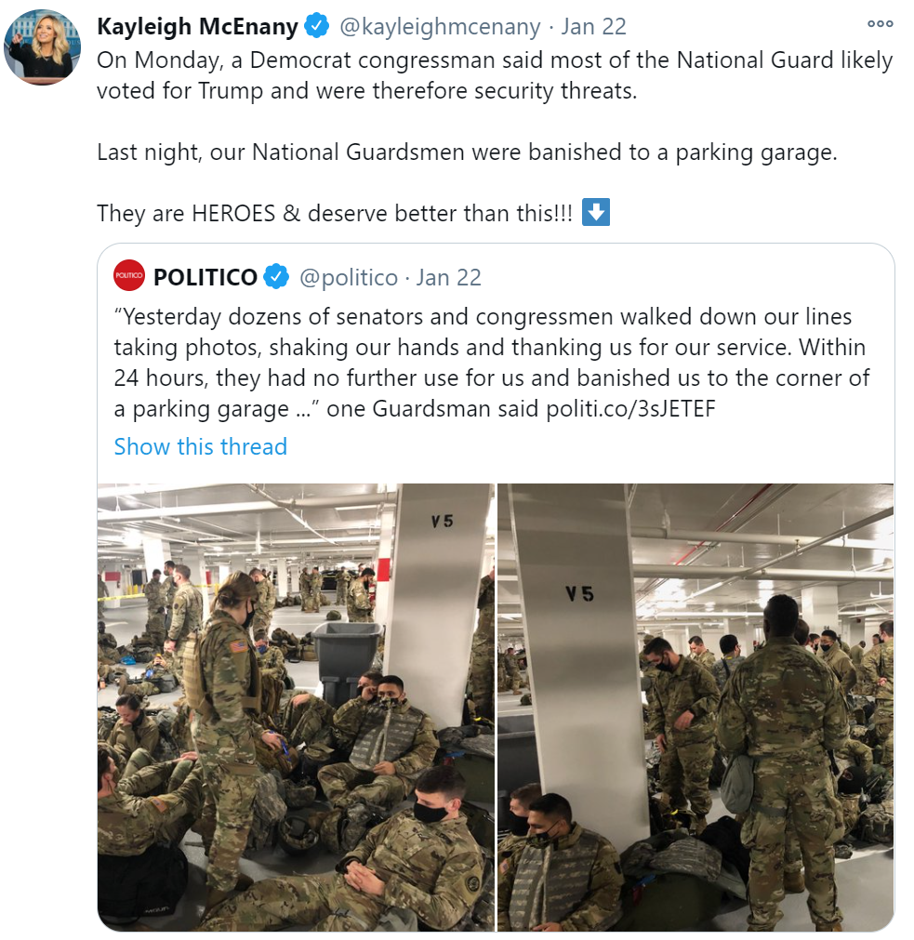Click Show this thread link

200,446
